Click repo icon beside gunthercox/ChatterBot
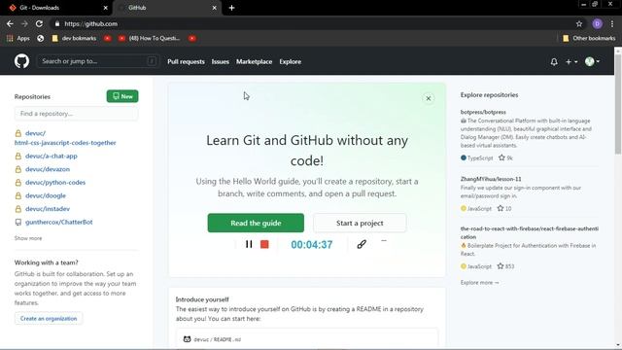This screenshot has height=350, width=622. point(18,223)
